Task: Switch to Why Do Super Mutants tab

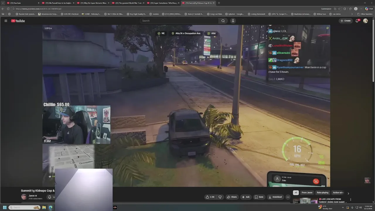Action: 93,3
